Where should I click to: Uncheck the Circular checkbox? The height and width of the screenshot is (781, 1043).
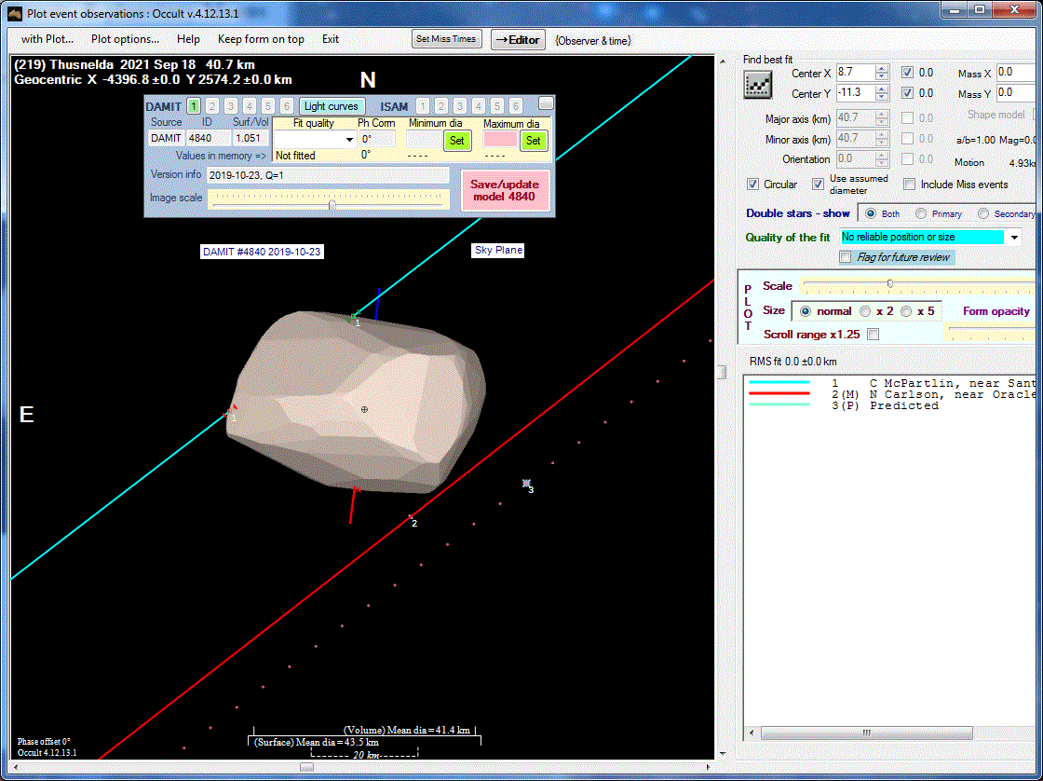(x=753, y=185)
